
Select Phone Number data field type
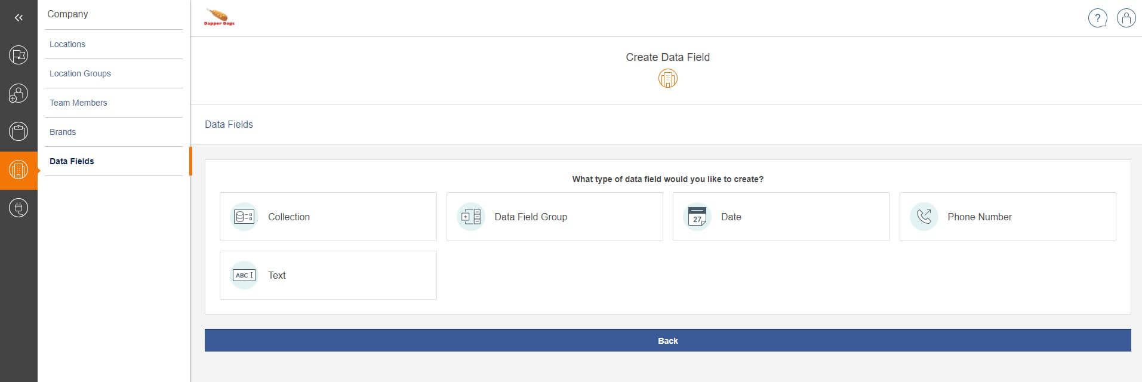point(1007,217)
